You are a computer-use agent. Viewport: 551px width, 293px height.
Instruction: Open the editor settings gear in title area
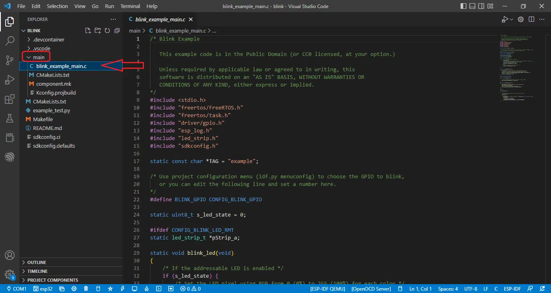(x=521, y=19)
